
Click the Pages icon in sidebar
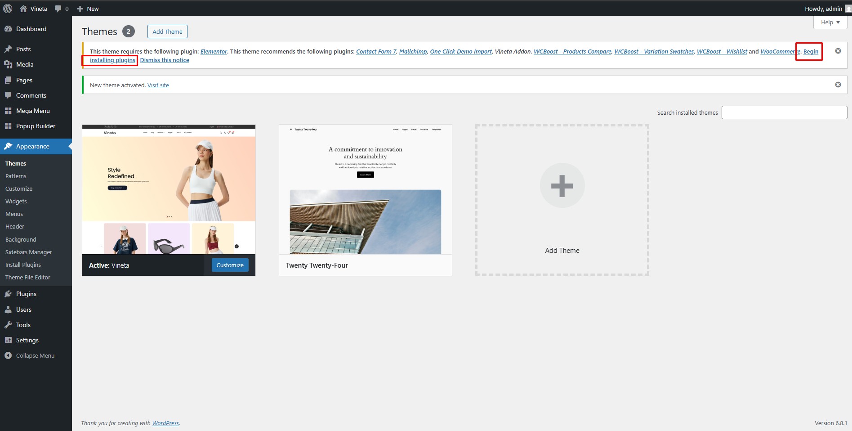pos(8,80)
